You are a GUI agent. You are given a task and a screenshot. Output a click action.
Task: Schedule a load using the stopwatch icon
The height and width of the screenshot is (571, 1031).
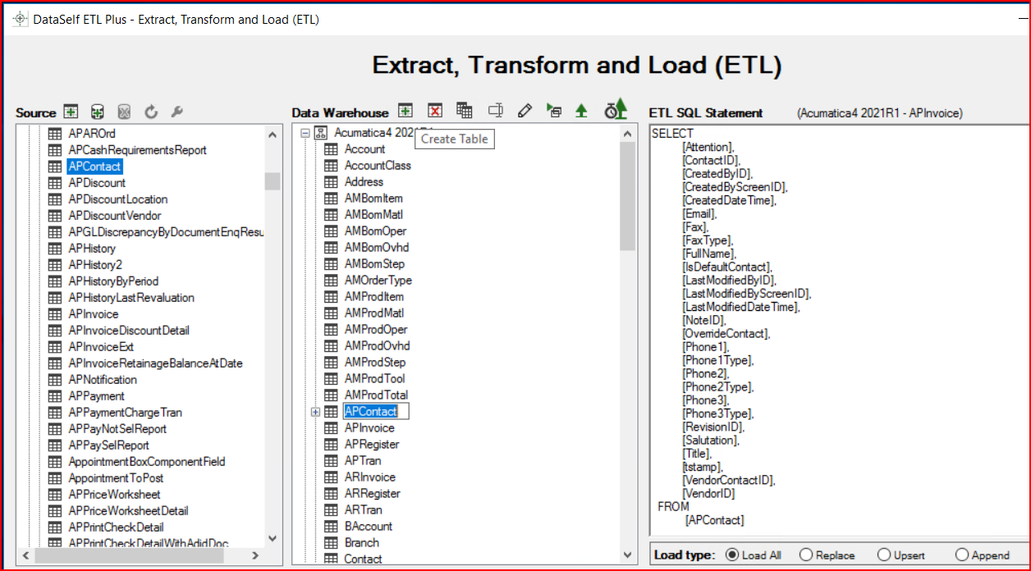click(615, 109)
